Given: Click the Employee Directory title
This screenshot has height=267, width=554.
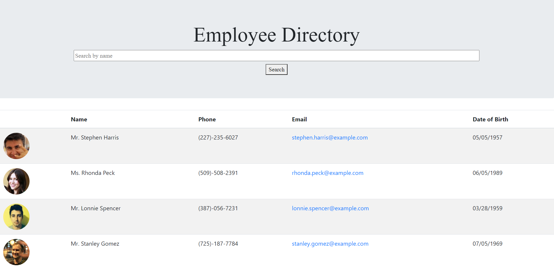Looking at the screenshot, I should point(276,35).
